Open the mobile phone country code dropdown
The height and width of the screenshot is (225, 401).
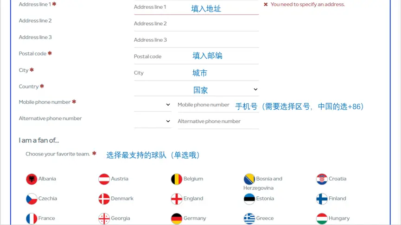[x=153, y=105]
